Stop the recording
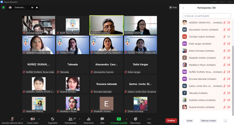 [37, 8]
